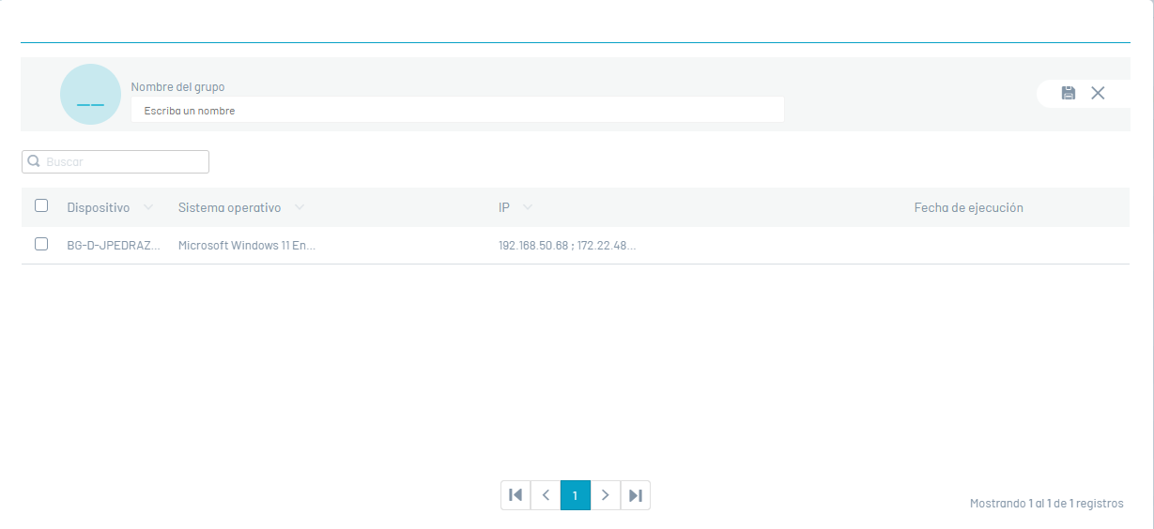This screenshot has height=529, width=1154.
Task: Select all devices with the header checkbox
Action: pos(41,205)
